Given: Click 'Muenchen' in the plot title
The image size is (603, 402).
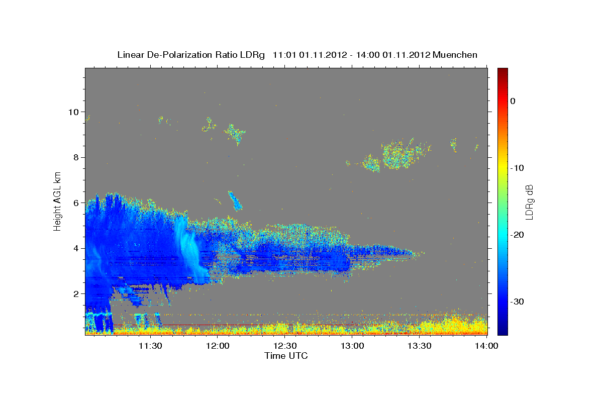Looking at the screenshot, I should click(x=455, y=55).
